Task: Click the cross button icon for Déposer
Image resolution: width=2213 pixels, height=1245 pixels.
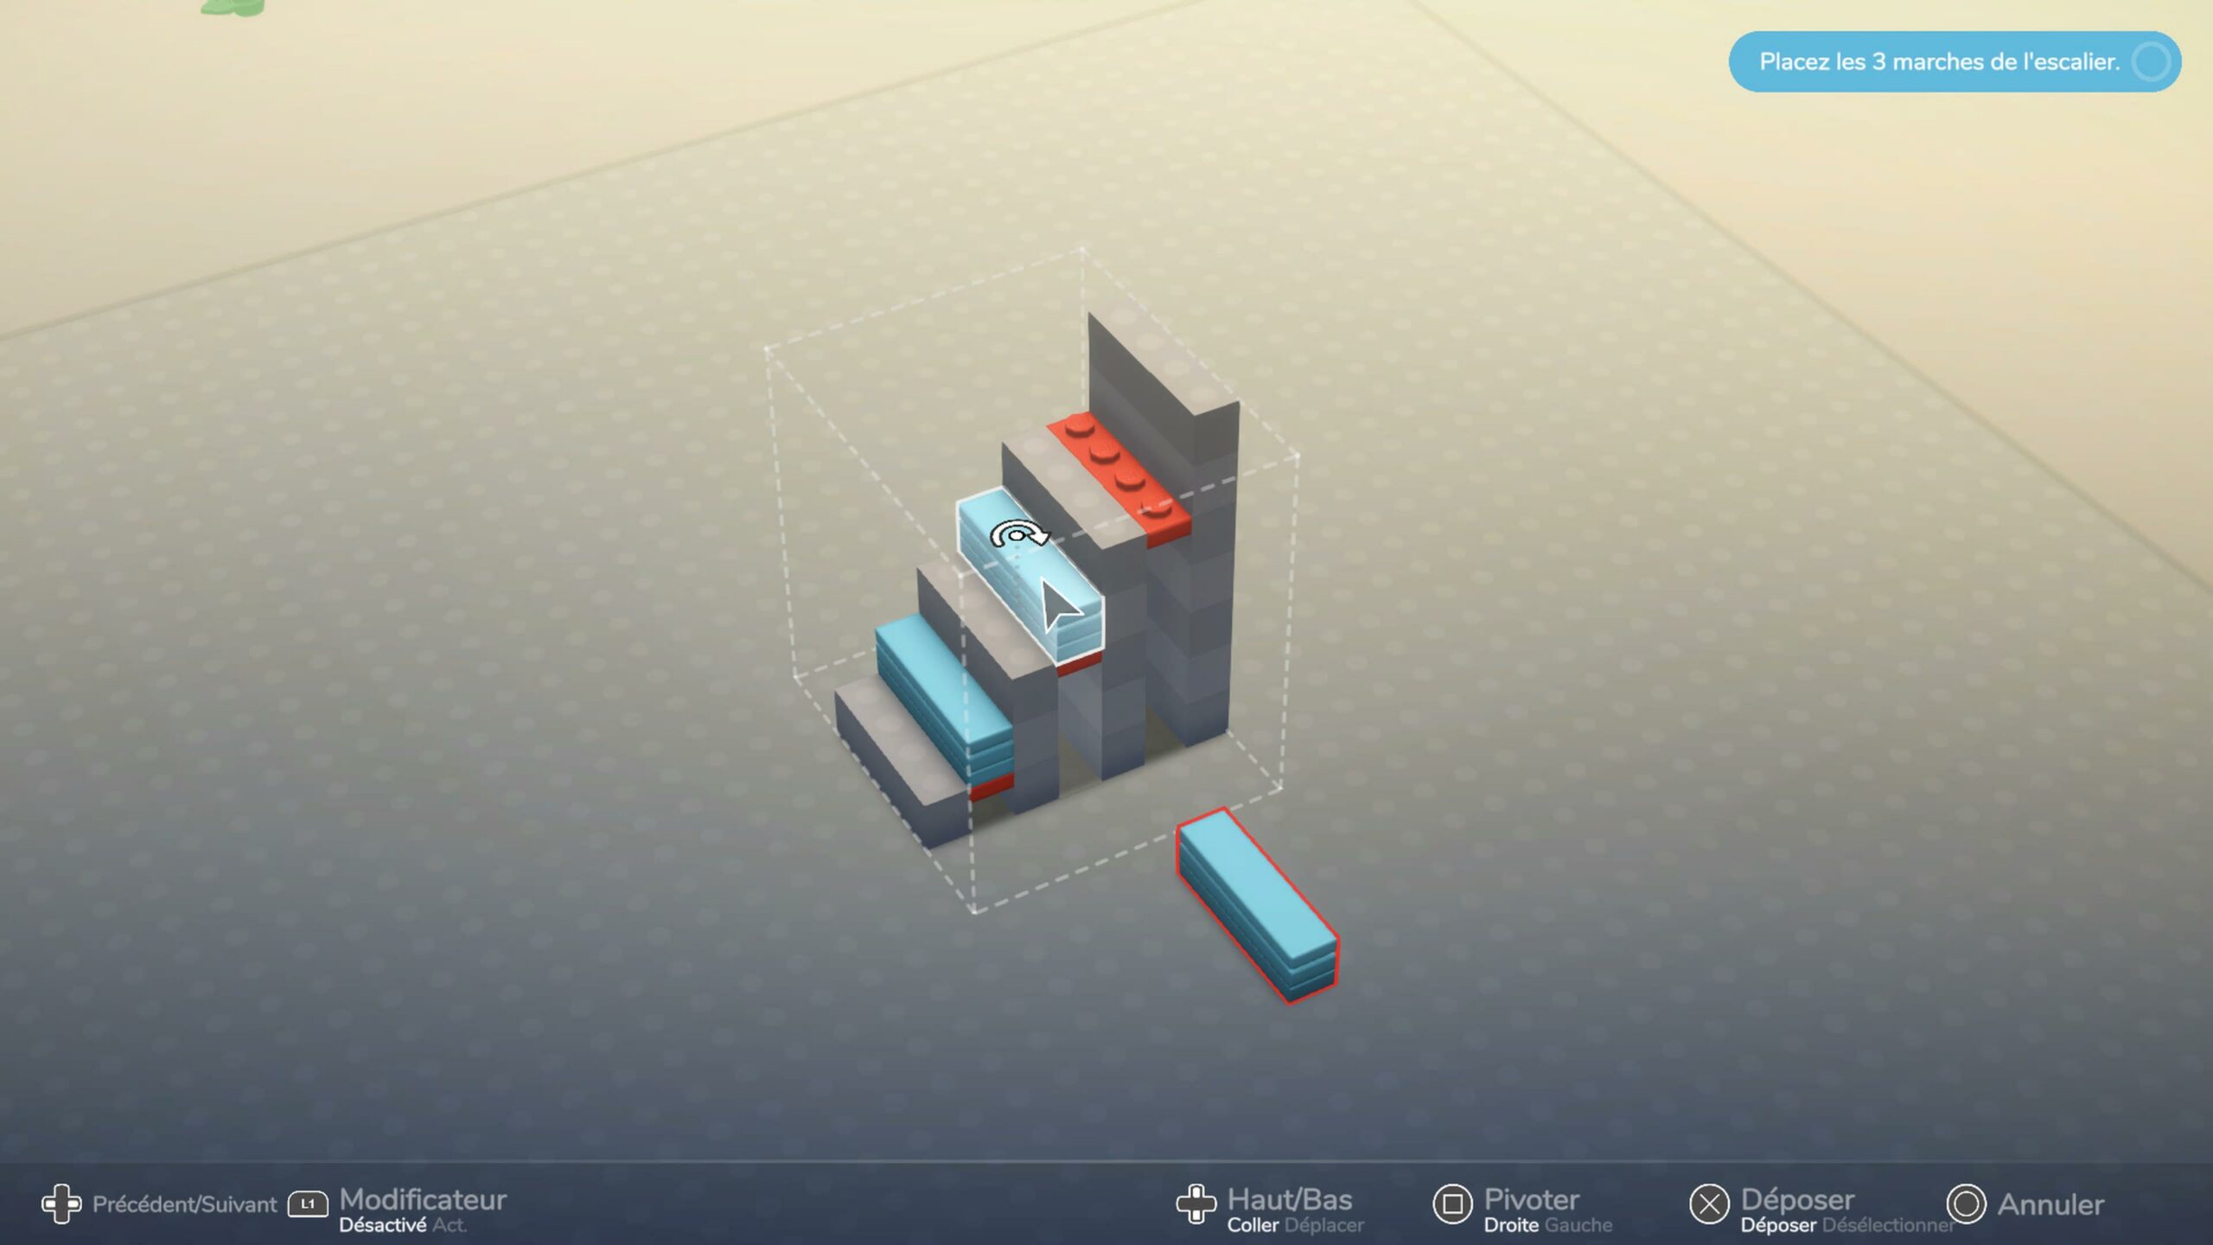Action: point(1709,1203)
